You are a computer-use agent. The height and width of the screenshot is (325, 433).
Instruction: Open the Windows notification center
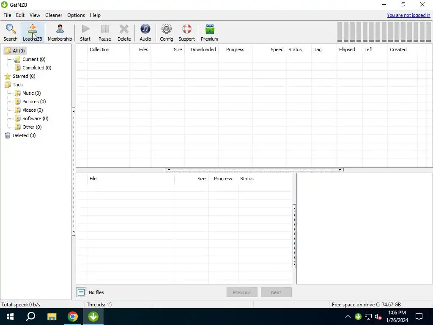pos(419,317)
